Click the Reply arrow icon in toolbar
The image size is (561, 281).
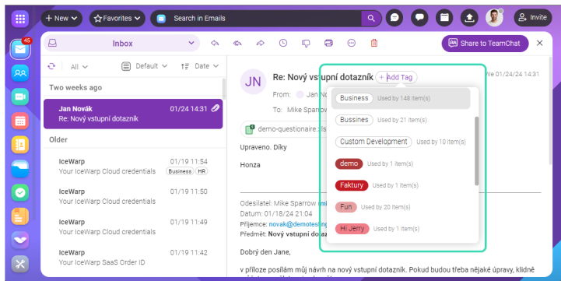(x=215, y=44)
